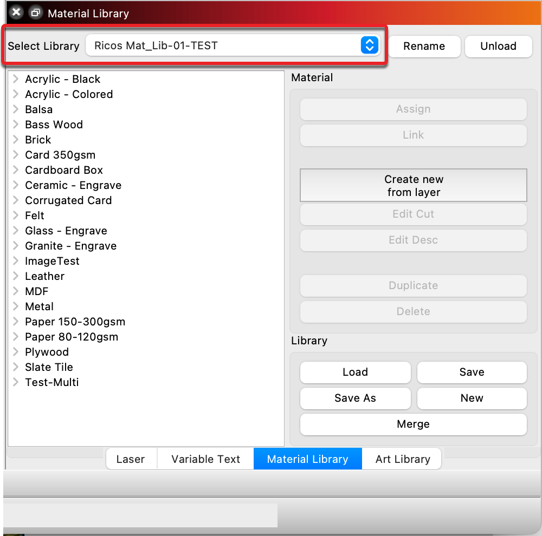The image size is (542, 536).
Task: Save the library as a new file
Action: pyautogui.click(x=355, y=398)
